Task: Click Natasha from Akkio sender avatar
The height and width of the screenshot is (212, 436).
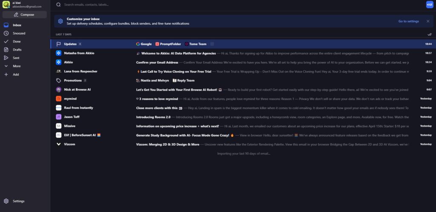Action: click(x=58, y=53)
